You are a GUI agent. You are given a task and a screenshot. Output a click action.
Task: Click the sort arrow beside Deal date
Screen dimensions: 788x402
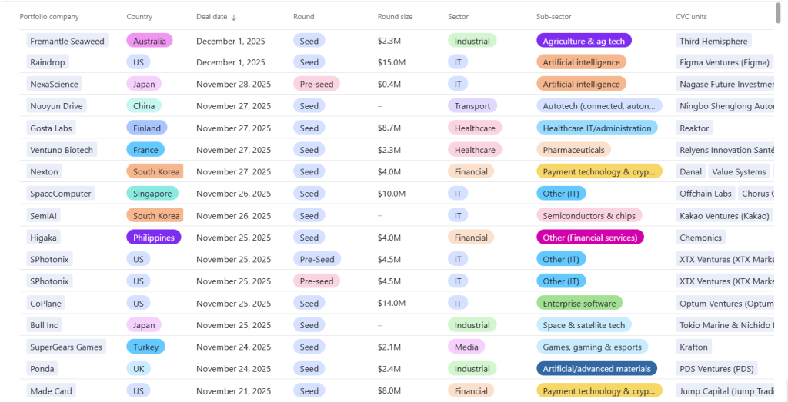click(x=234, y=17)
